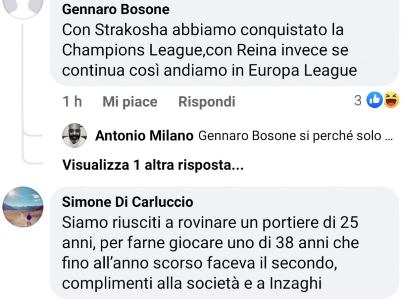Open Gennaro Bosone's profile name link
Viewport: 403px width, 299px height.
coord(116,9)
